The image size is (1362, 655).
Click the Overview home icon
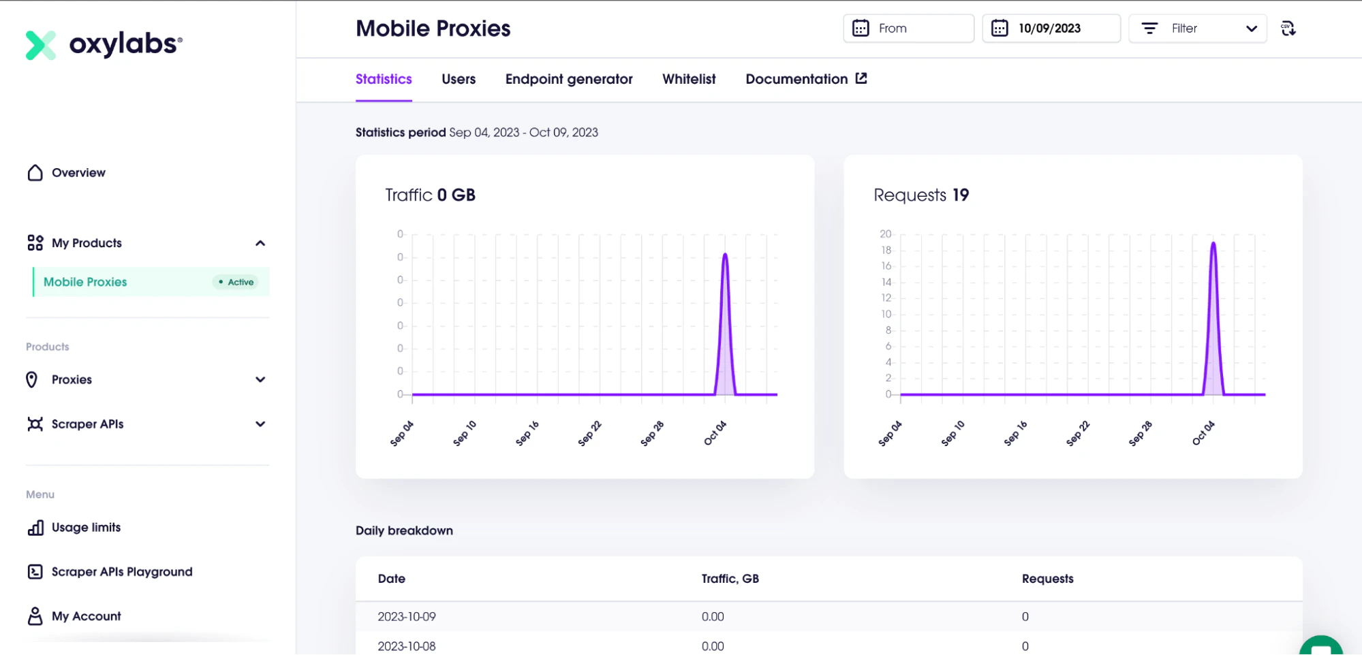(x=35, y=173)
